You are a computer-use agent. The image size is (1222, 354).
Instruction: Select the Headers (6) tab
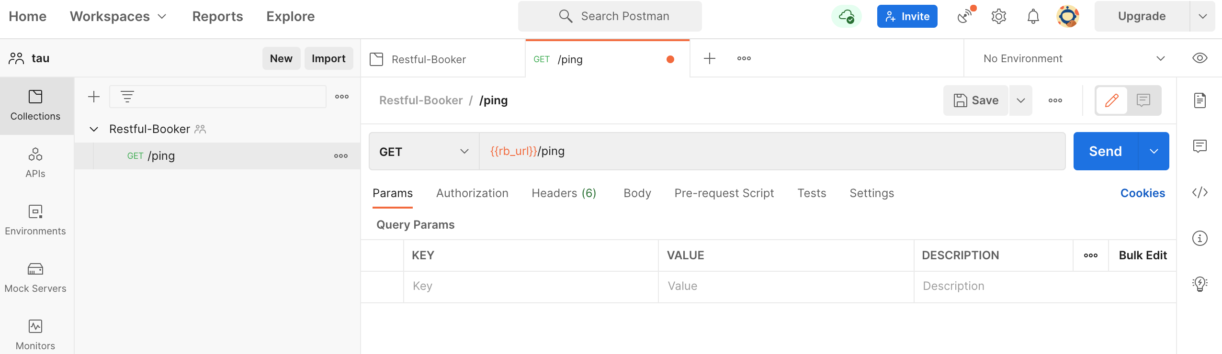click(564, 193)
